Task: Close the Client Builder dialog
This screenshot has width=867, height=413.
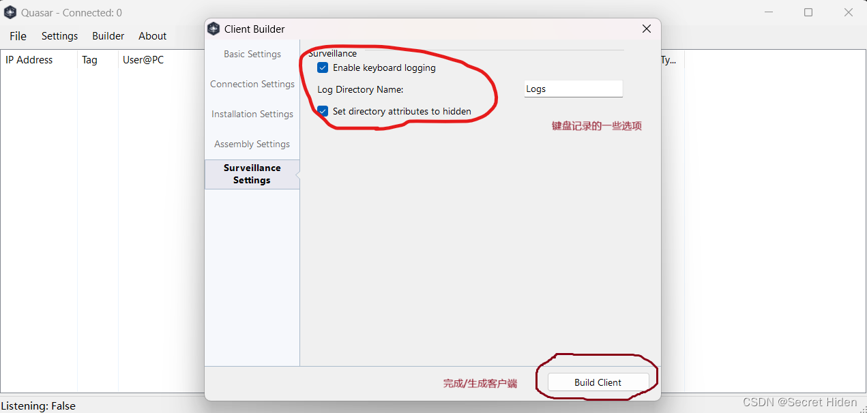Action: (x=647, y=29)
